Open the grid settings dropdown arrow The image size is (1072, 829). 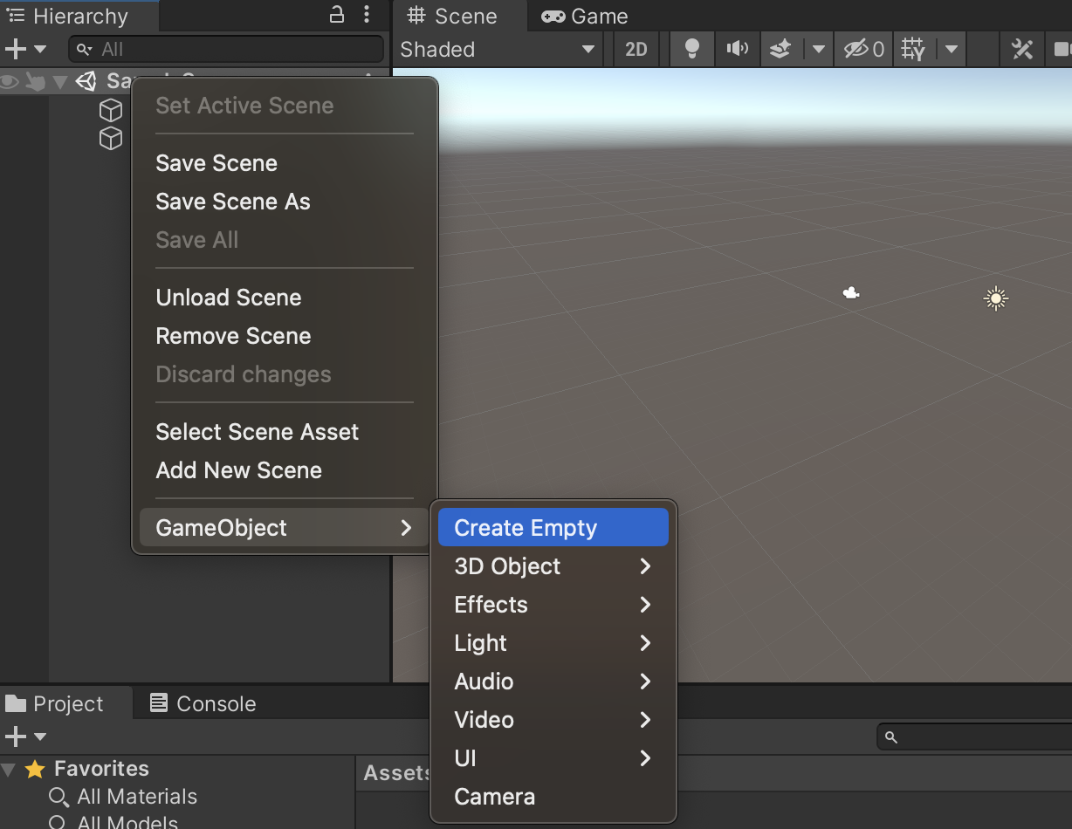(x=952, y=49)
